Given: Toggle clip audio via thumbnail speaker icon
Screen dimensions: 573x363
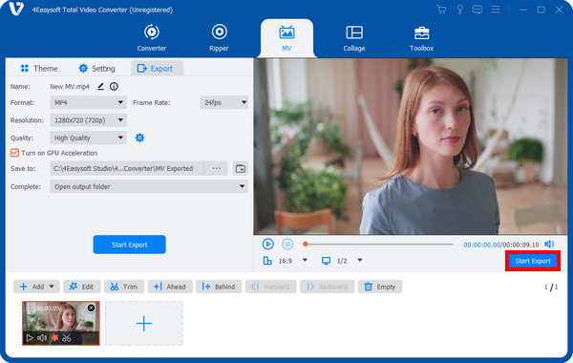Looking at the screenshot, I should [42, 338].
